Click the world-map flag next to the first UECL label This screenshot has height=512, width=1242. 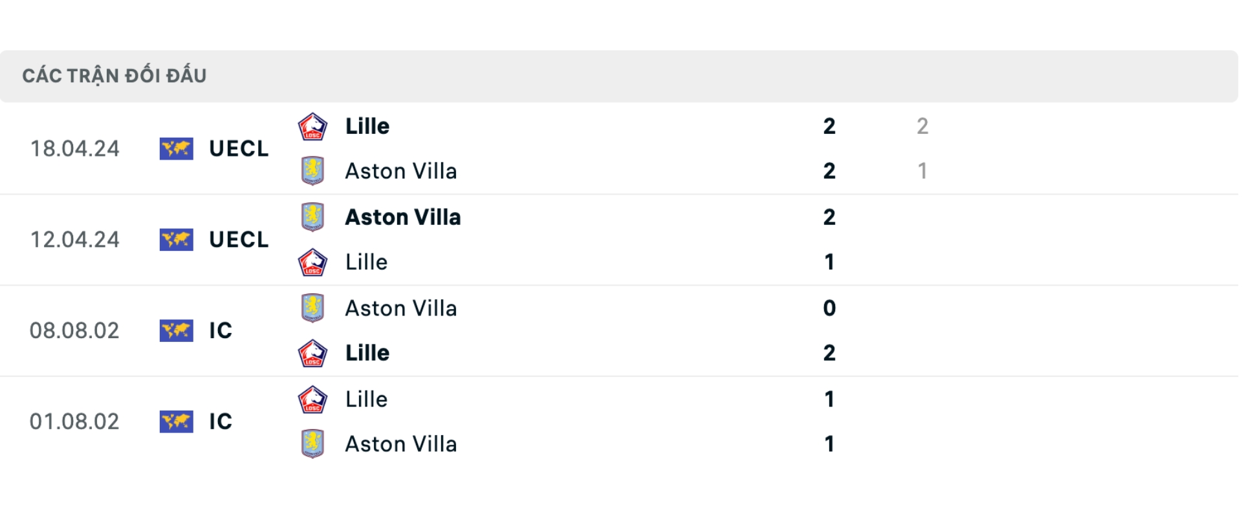coord(176,149)
